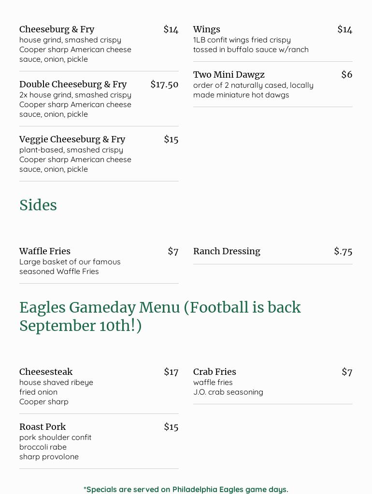Click the Crab Fries J.O. seasoning description
Image resolution: width=372 pixels, height=494 pixels.
tap(228, 392)
